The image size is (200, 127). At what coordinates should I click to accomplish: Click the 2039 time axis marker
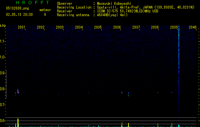174,27
